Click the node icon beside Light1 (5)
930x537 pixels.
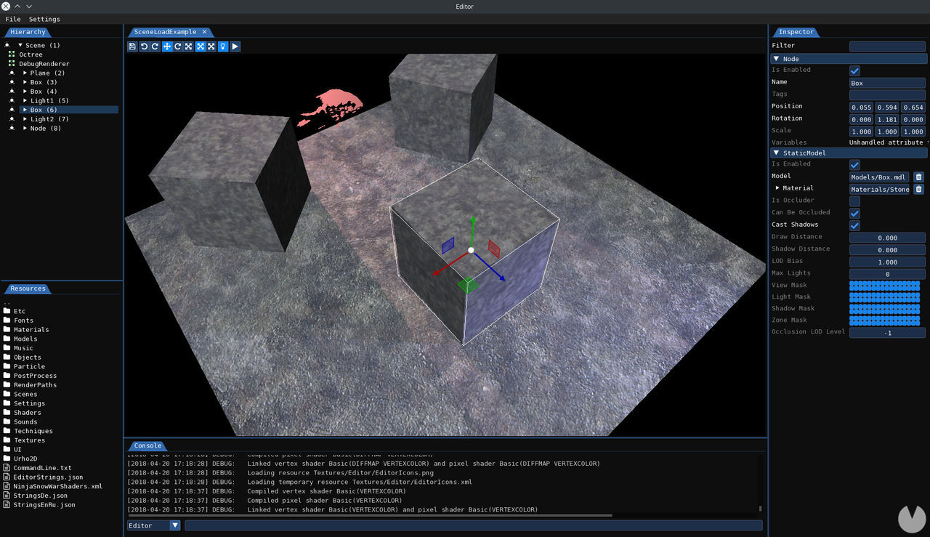[12, 100]
